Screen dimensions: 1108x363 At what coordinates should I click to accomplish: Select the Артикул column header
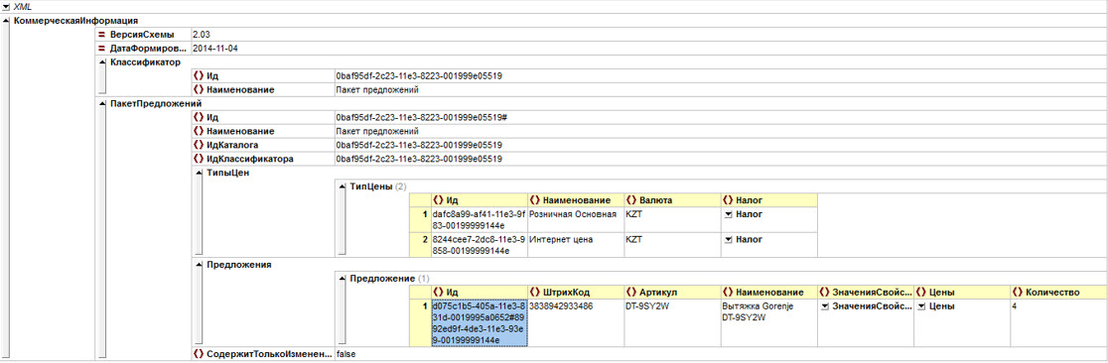click(672, 293)
